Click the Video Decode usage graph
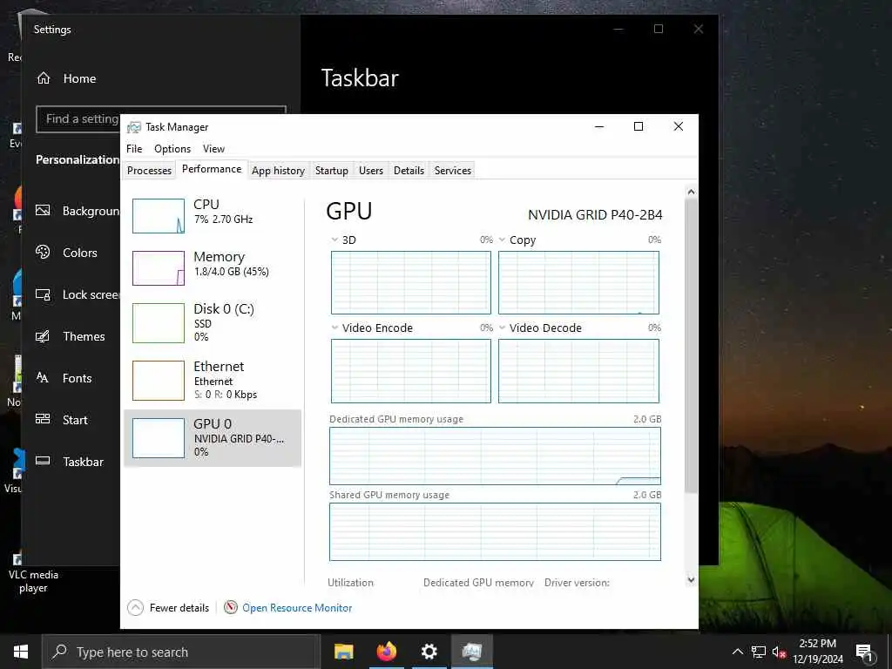 coord(578,371)
